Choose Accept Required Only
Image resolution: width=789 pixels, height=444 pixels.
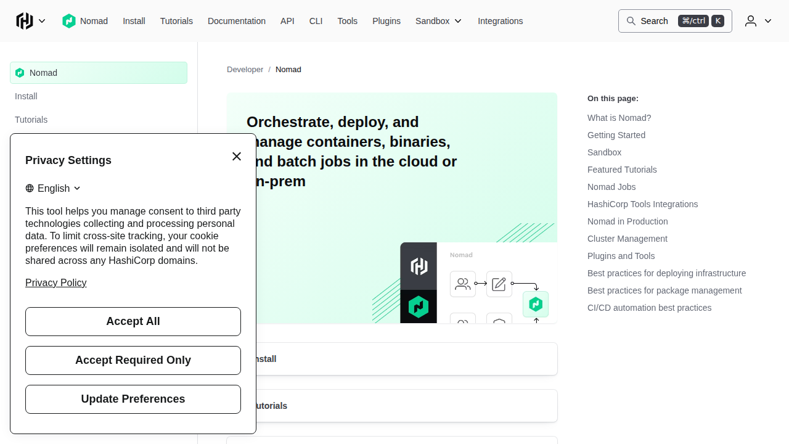tap(133, 360)
